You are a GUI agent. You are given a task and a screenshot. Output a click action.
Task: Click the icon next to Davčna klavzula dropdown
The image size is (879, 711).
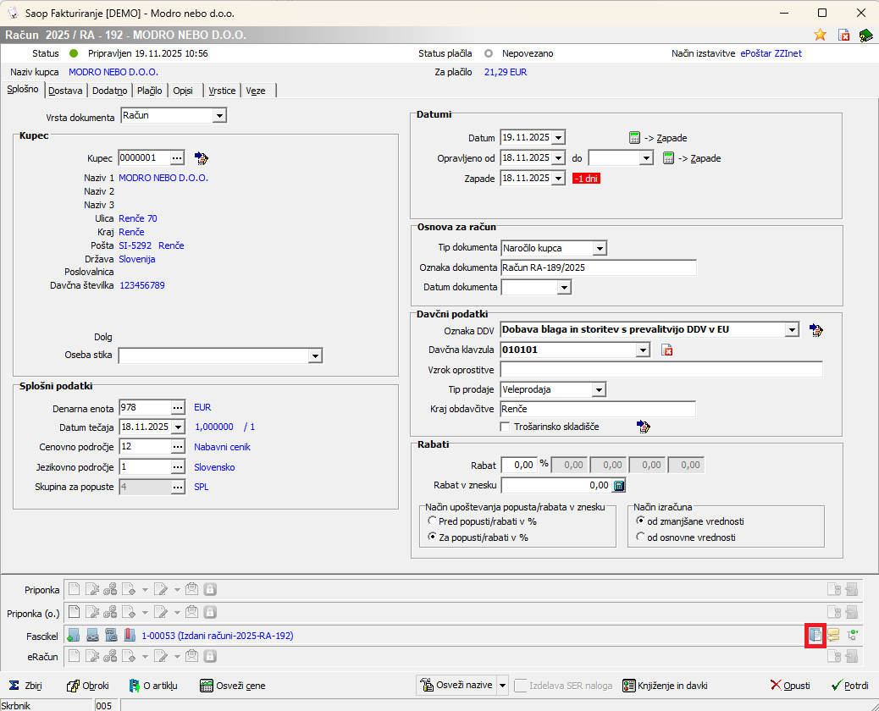point(666,350)
